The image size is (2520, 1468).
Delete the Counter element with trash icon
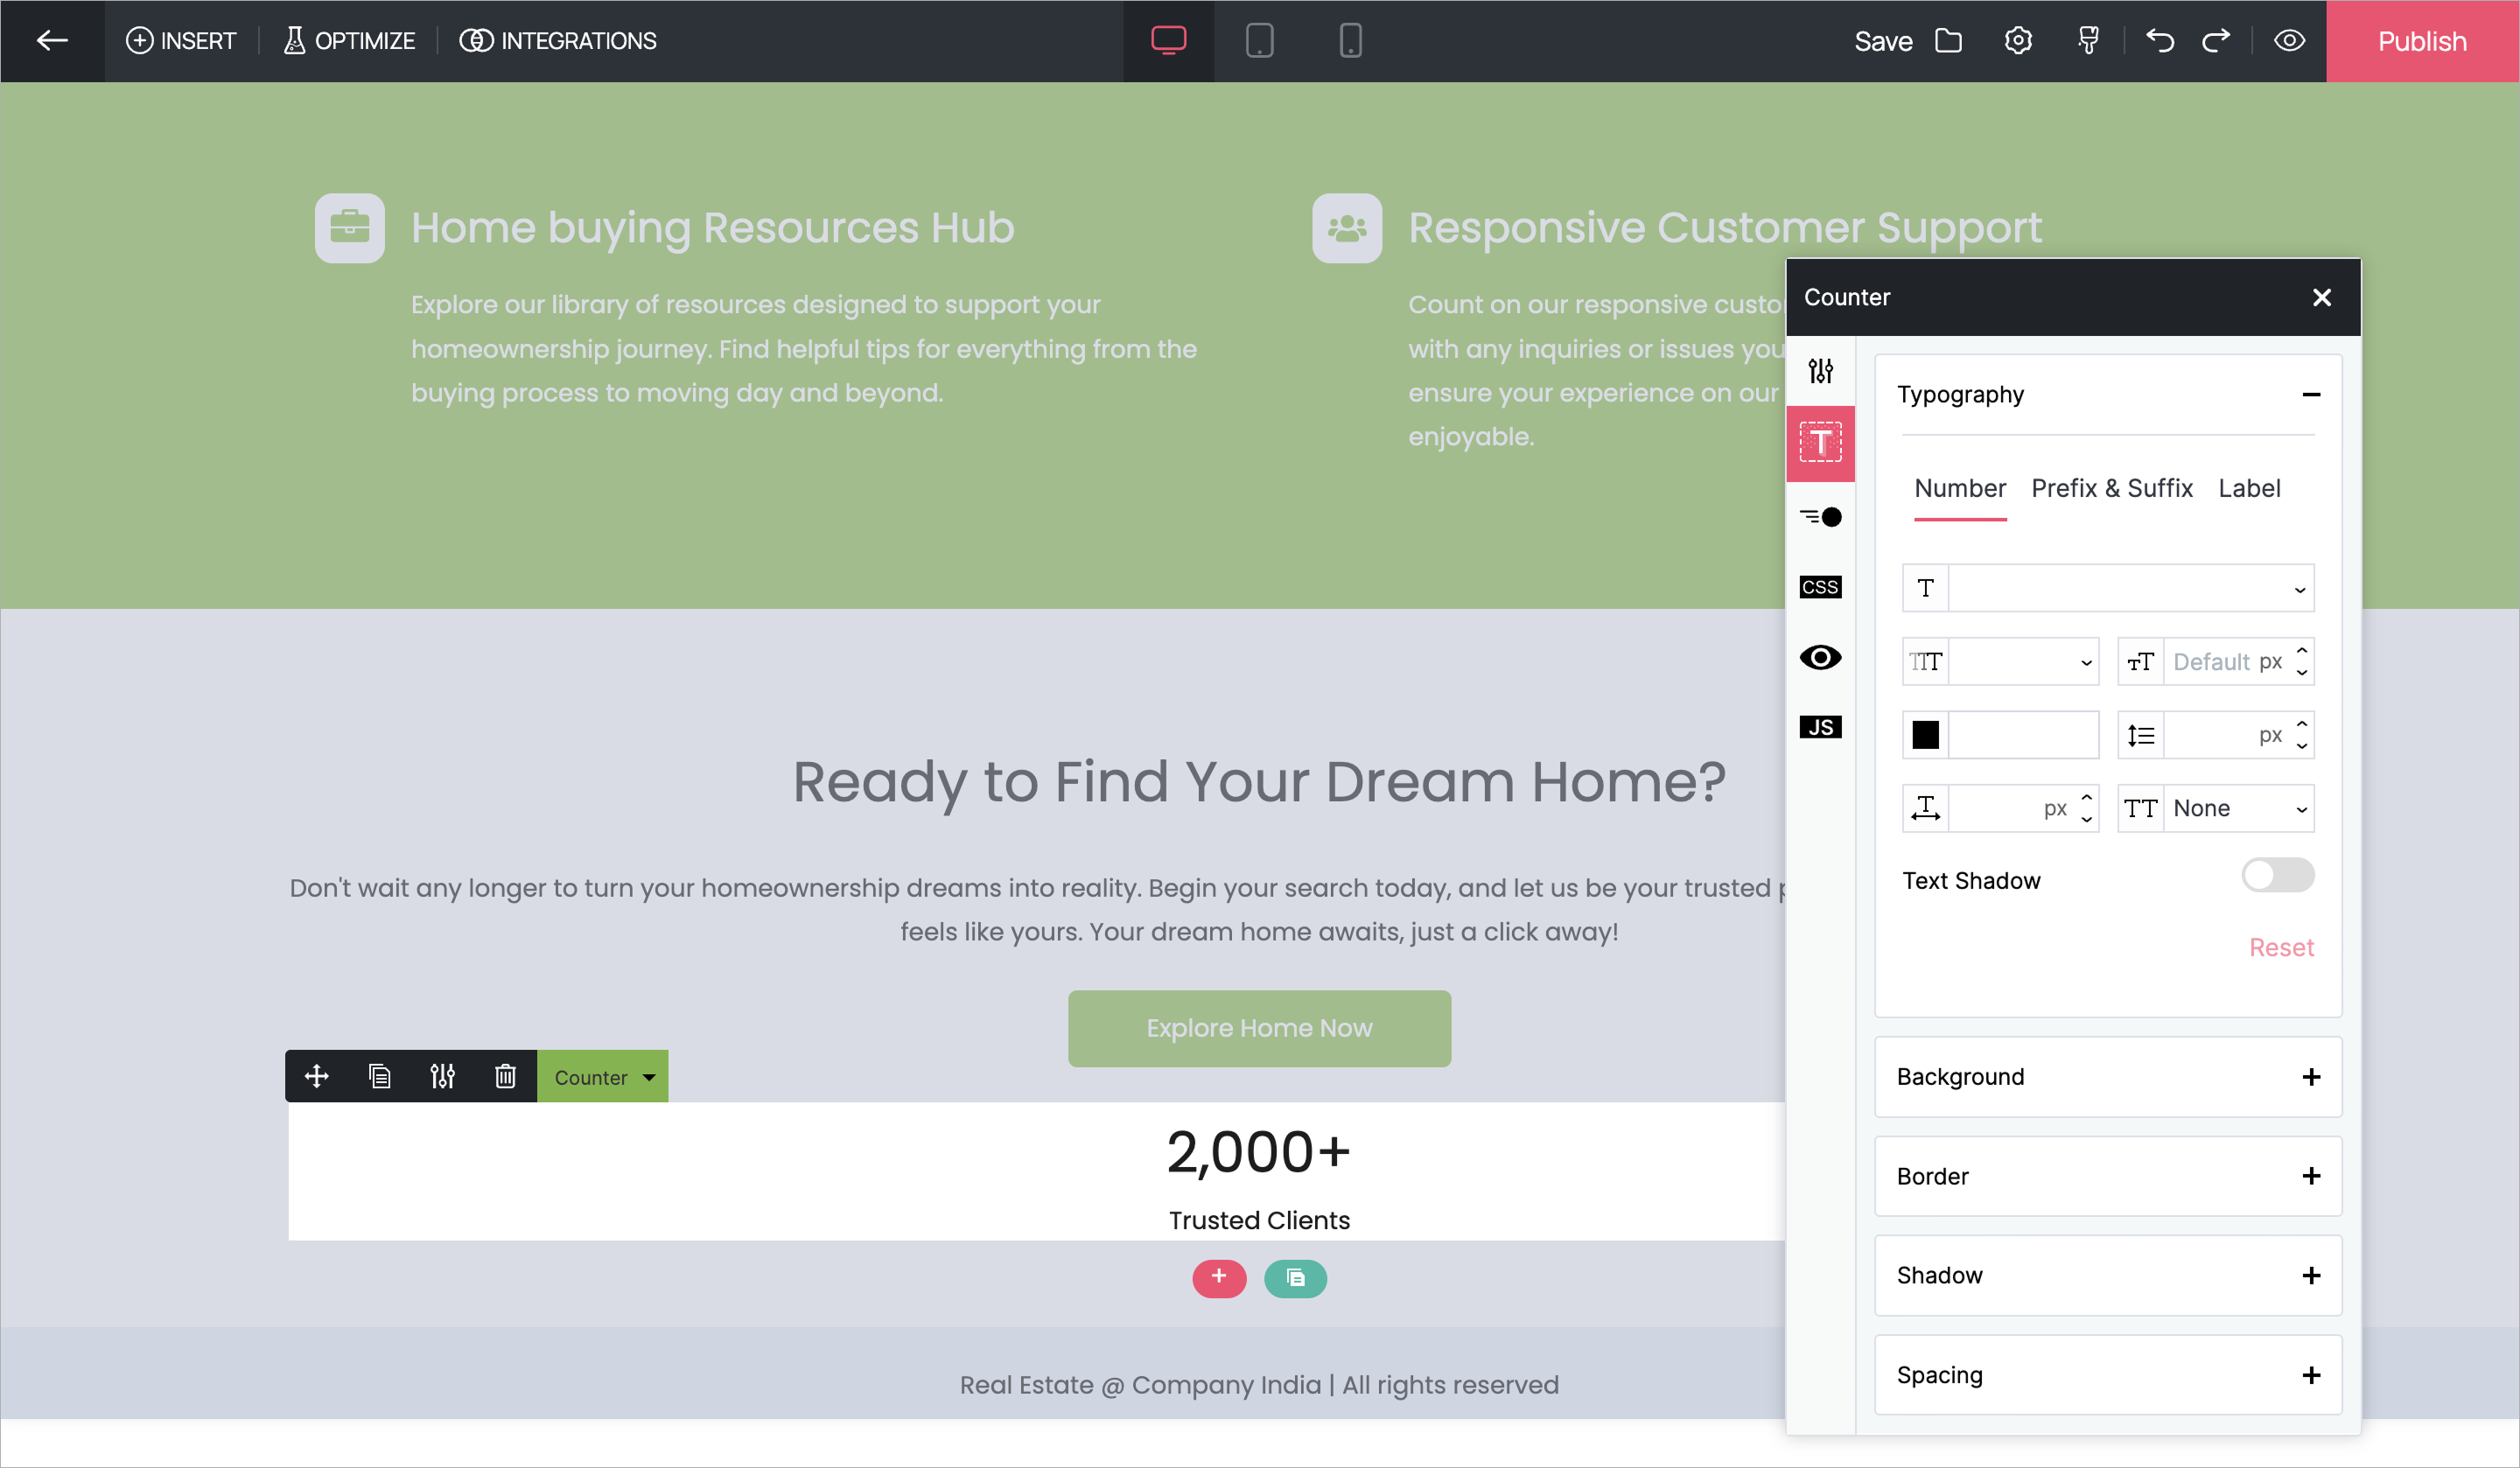(x=505, y=1077)
